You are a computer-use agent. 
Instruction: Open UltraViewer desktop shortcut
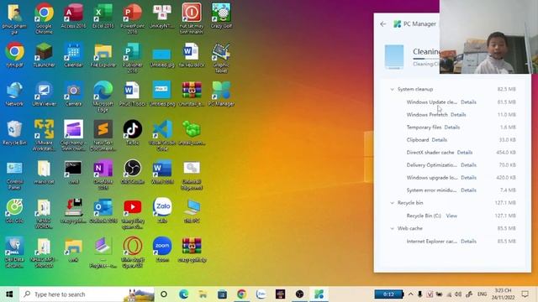(44, 94)
